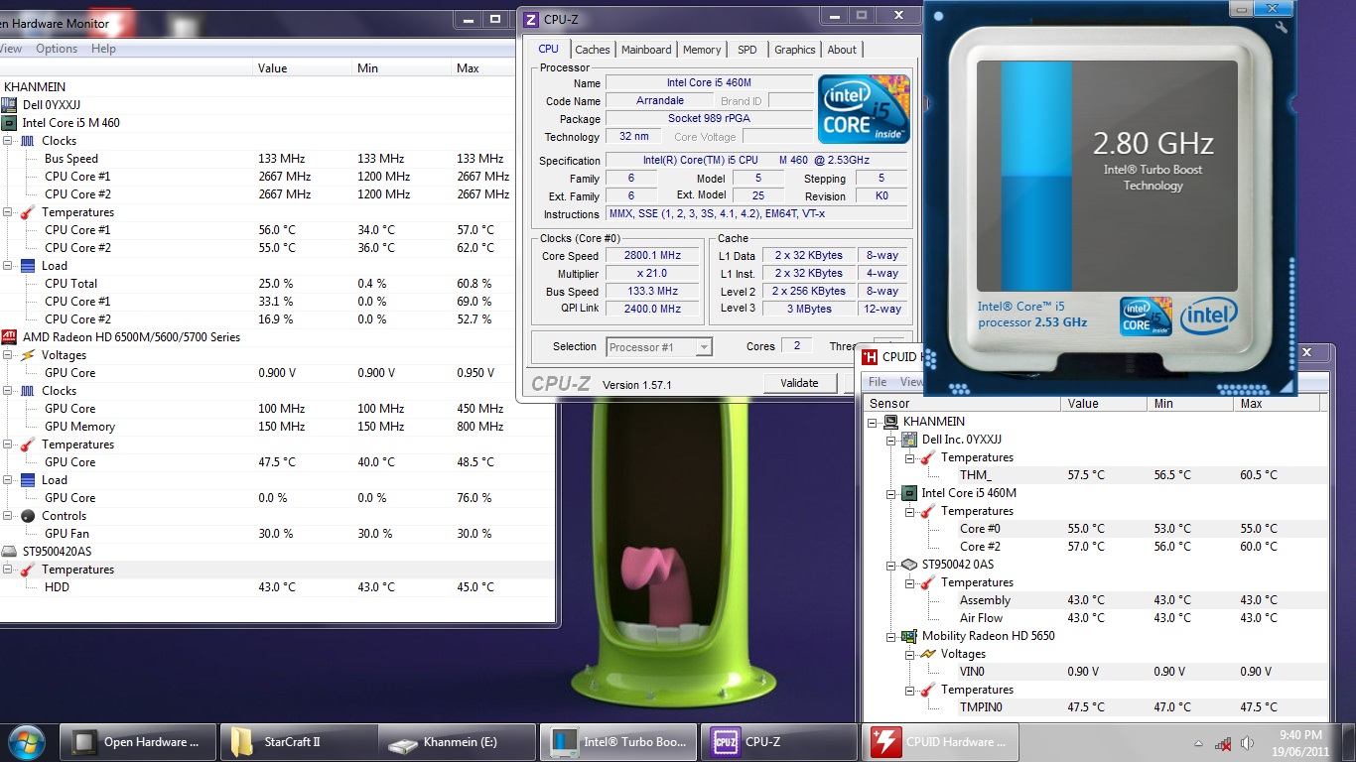Image resolution: width=1356 pixels, height=762 pixels.
Task: Open the Windows Start menu orb
Action: pyautogui.click(x=25, y=741)
